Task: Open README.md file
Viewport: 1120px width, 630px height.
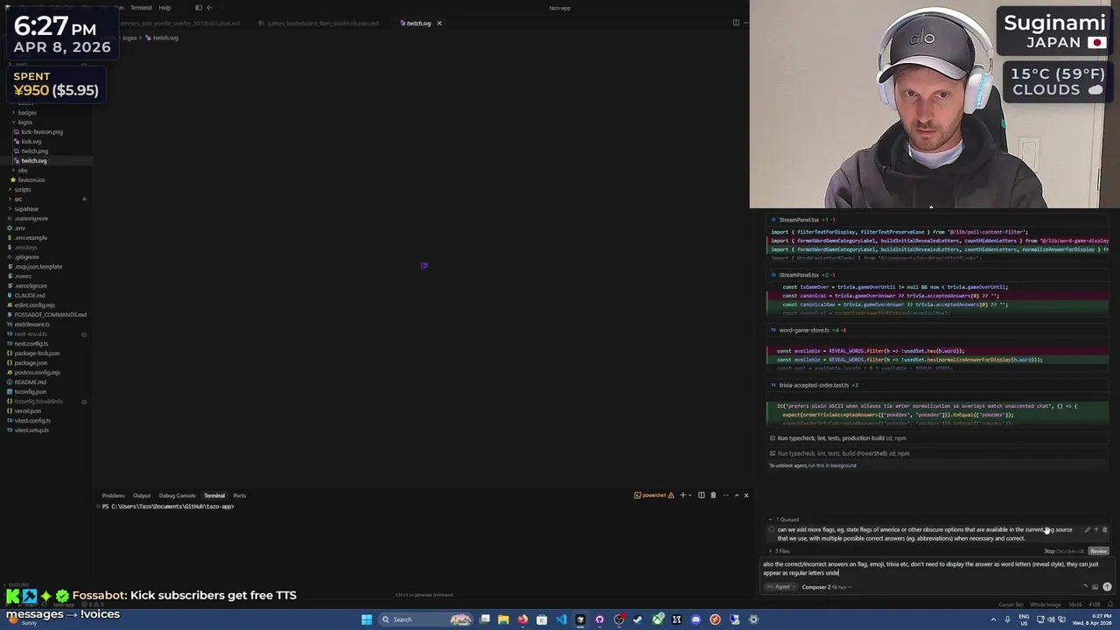Action: (30, 382)
